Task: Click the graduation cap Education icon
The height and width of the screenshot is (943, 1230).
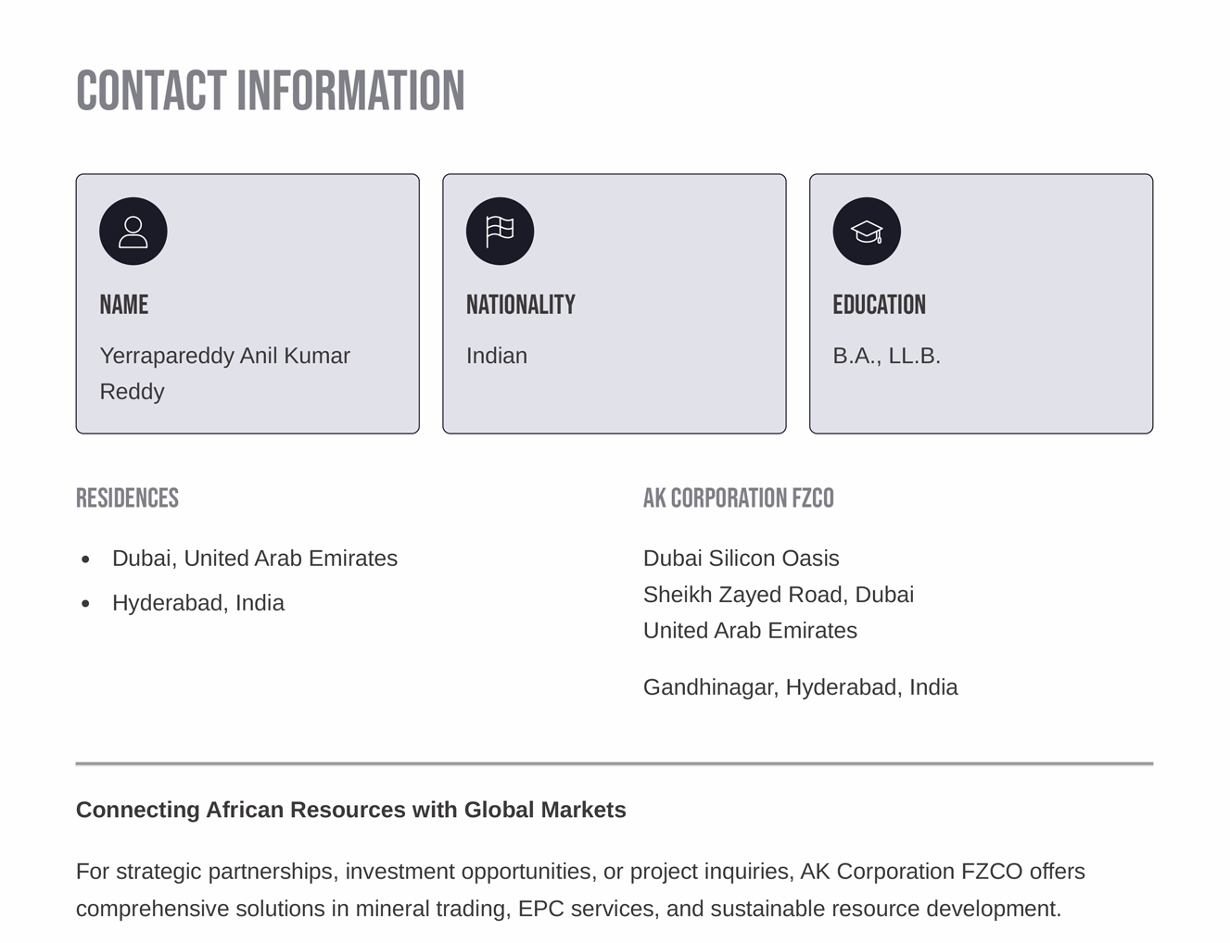Action: [867, 232]
